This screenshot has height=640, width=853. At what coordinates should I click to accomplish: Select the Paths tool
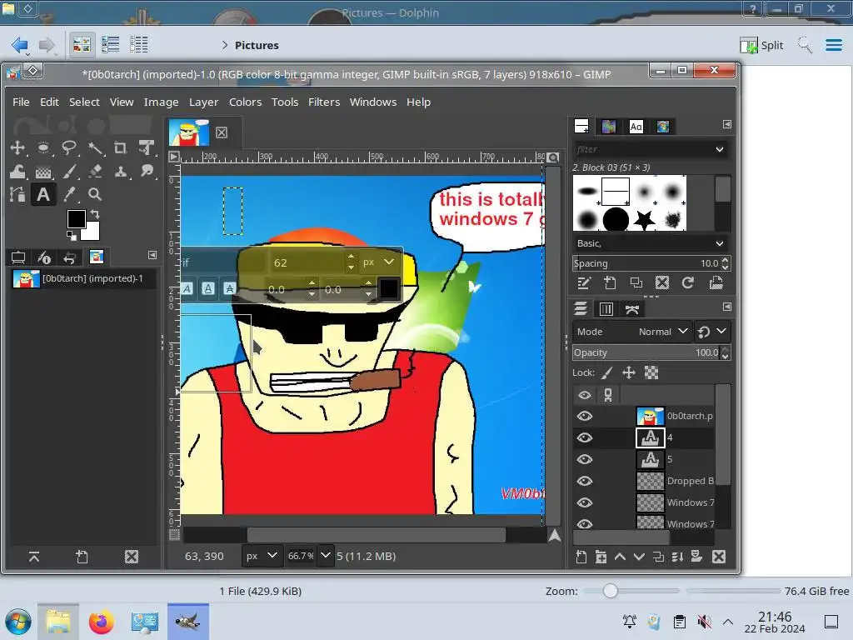(x=17, y=195)
